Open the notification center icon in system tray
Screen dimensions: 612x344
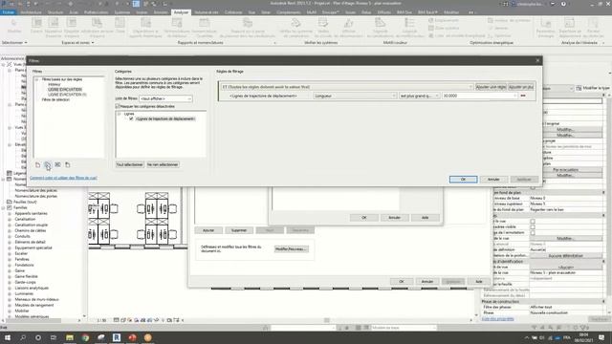(x=601, y=337)
